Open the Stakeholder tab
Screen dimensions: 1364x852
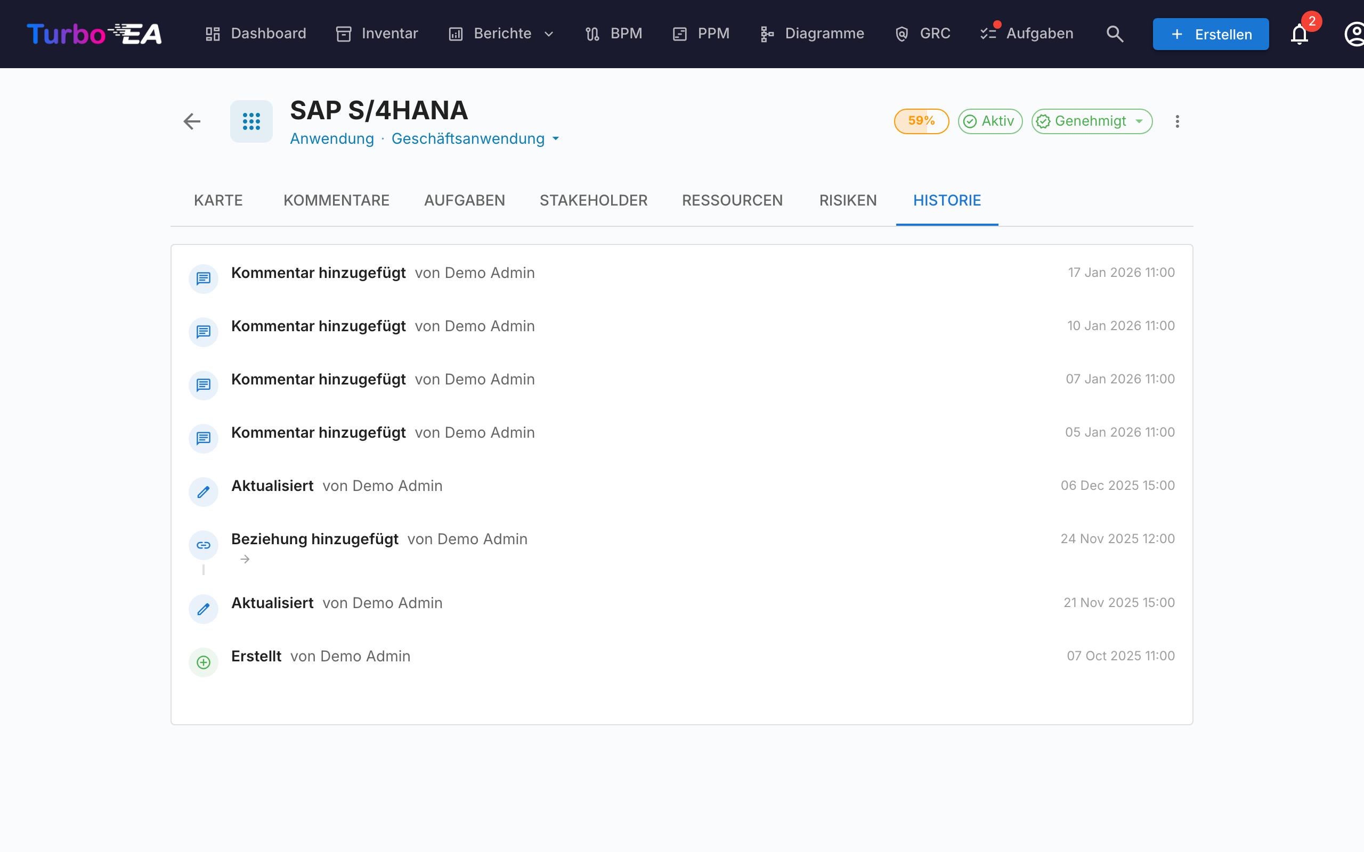594,201
